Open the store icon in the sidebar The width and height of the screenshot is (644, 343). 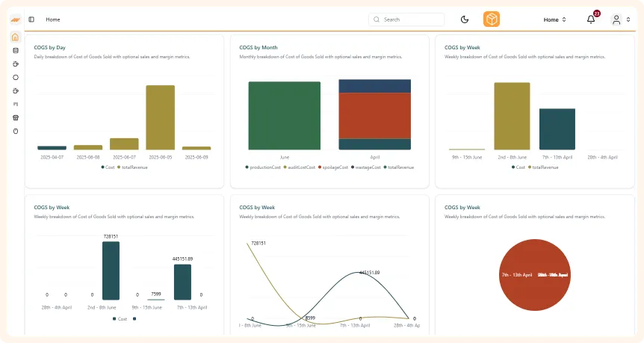pos(16,118)
